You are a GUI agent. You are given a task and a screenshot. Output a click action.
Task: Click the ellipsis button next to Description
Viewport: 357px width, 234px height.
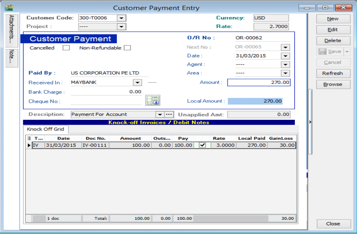[x=168, y=114]
